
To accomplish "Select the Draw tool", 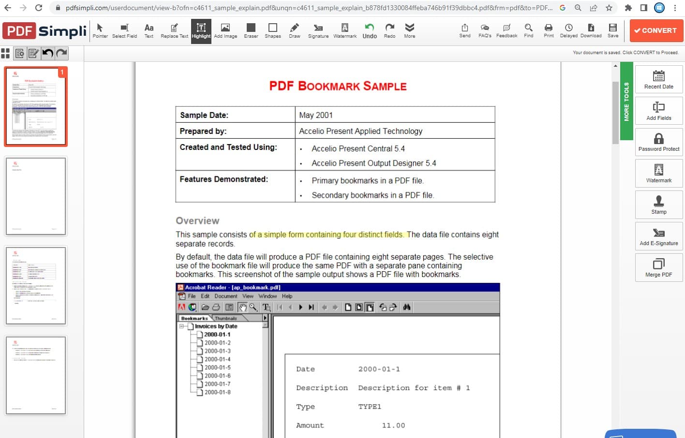I will click(294, 30).
